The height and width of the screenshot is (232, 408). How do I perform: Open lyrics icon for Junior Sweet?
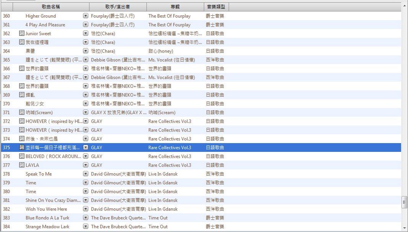[22, 34]
